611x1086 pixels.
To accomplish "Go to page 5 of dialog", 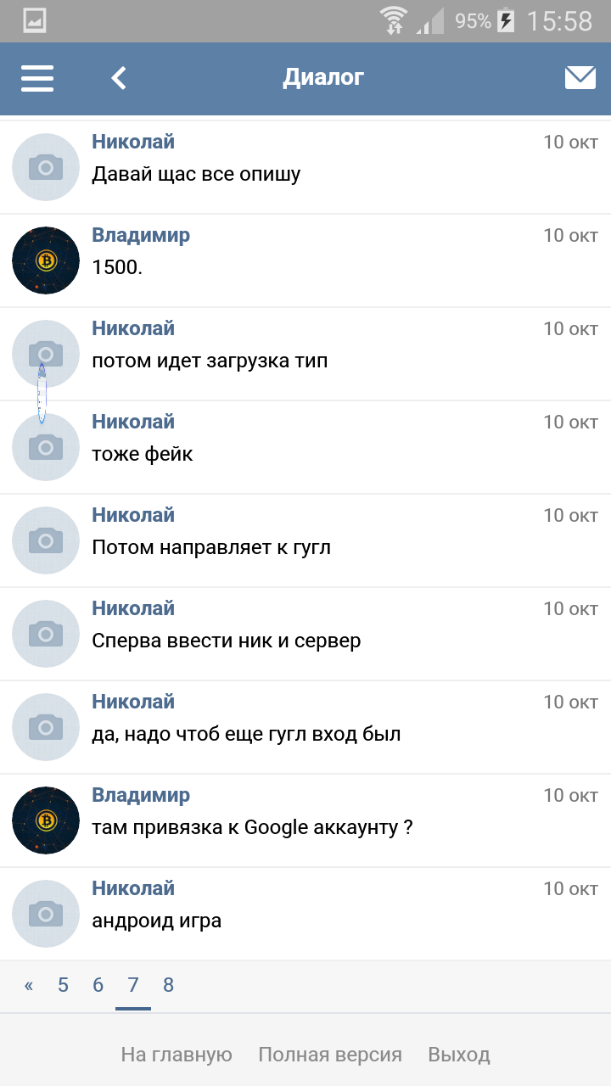I will pyautogui.click(x=63, y=985).
